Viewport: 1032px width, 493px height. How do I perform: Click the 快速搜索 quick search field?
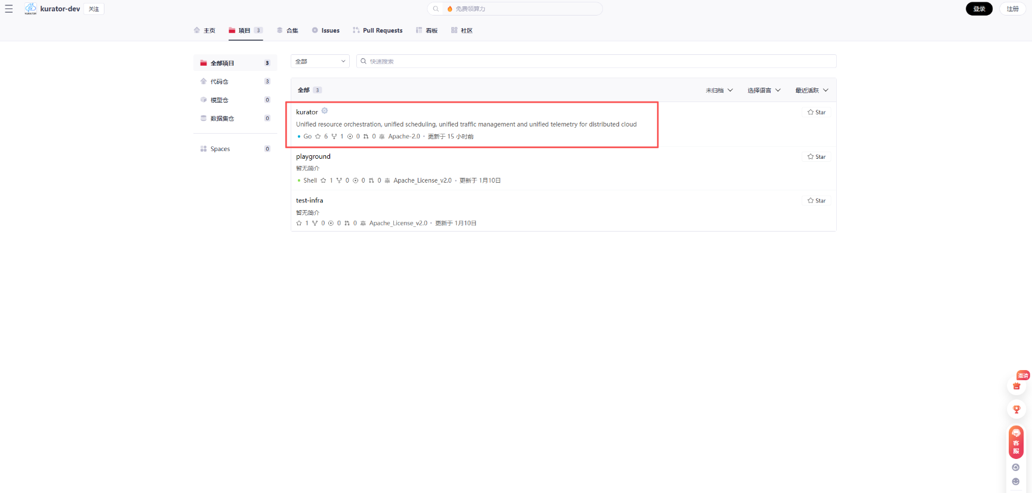tap(596, 61)
